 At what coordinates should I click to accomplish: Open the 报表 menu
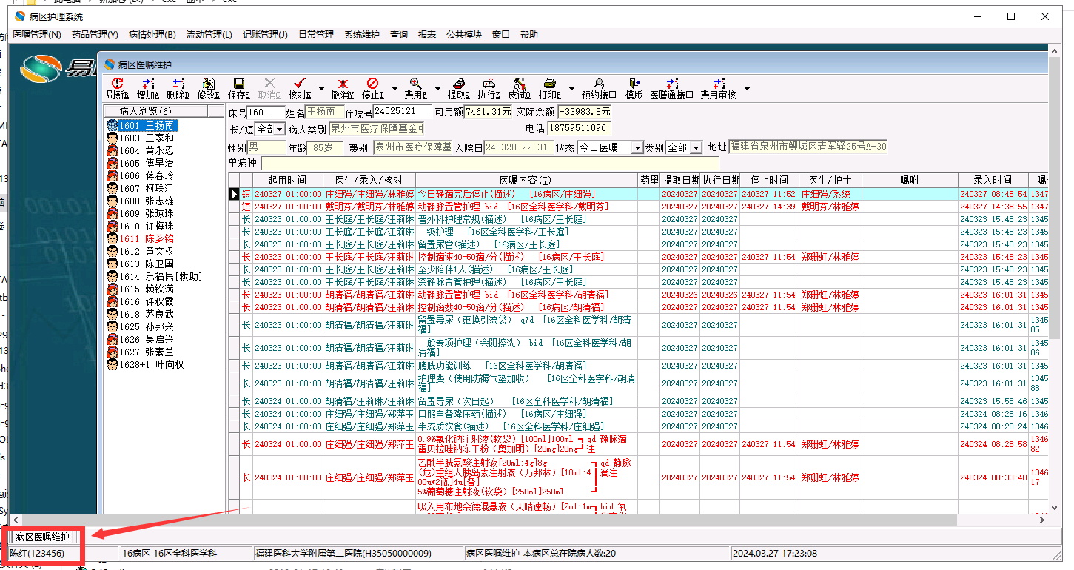(427, 35)
